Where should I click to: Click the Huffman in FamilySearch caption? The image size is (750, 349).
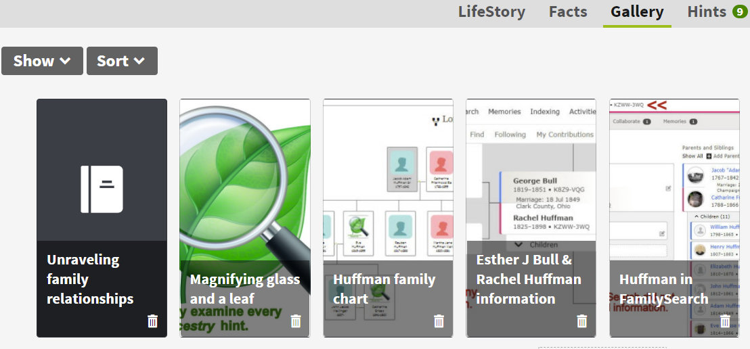(x=663, y=289)
